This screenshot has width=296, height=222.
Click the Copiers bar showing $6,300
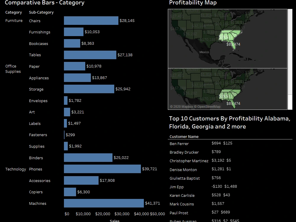(70, 192)
